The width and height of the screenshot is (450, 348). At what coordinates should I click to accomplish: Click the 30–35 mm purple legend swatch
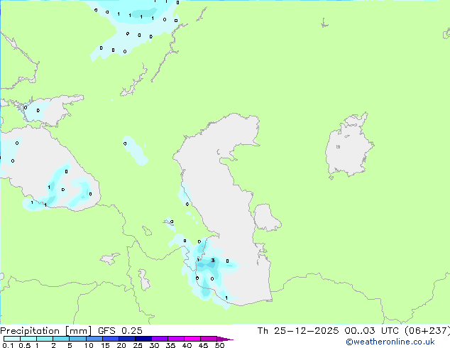click(162, 339)
